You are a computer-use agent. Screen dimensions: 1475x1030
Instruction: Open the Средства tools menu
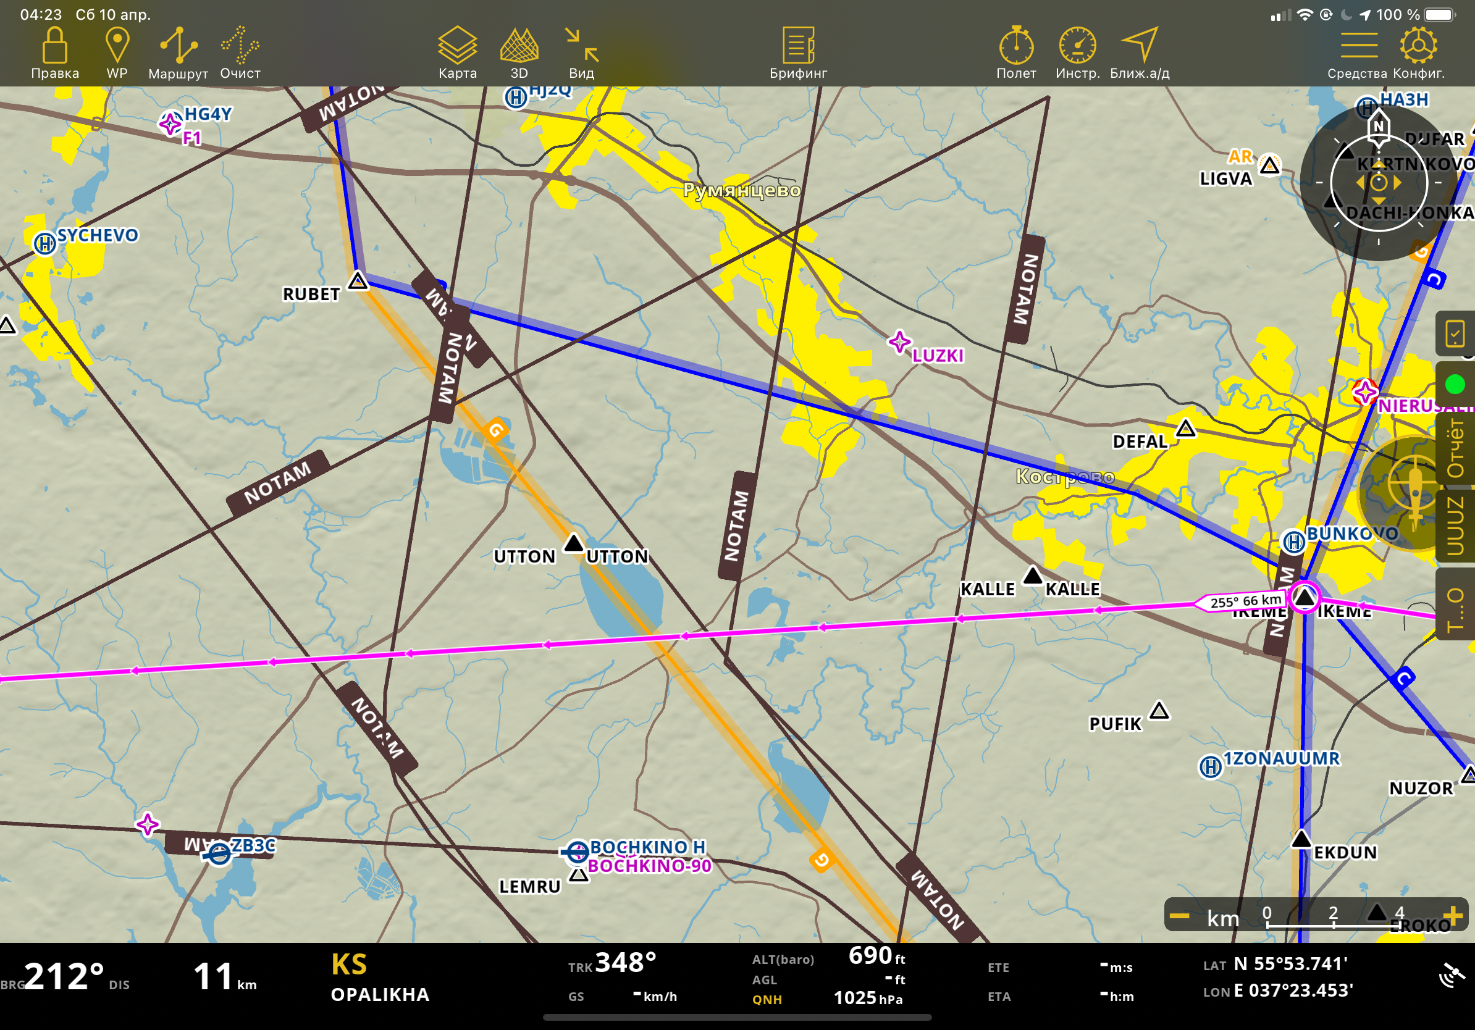pyautogui.click(x=1358, y=46)
